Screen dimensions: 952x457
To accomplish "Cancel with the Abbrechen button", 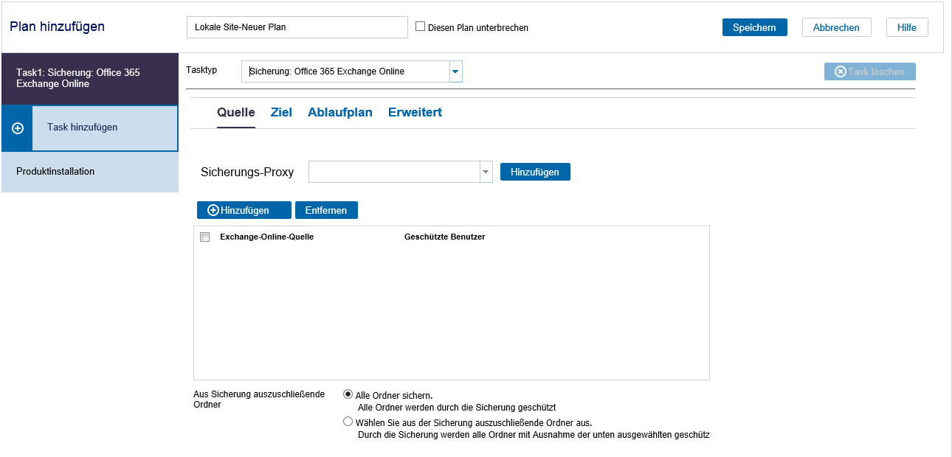I will (x=836, y=27).
